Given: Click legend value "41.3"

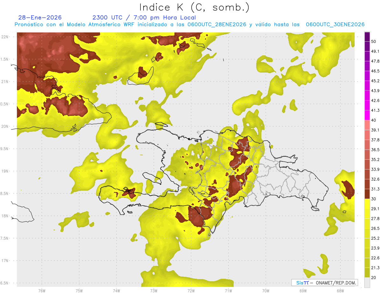Looking at the screenshot, I should [x=375, y=110].
